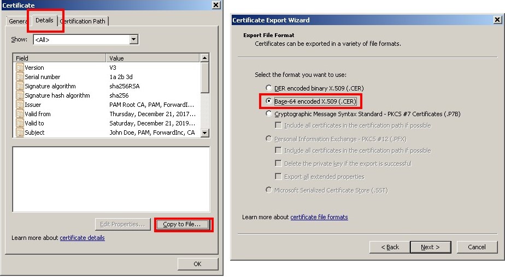505x277 pixels.
Task: Select Microsoft Serialized Certificate Store option
Action: click(268, 190)
